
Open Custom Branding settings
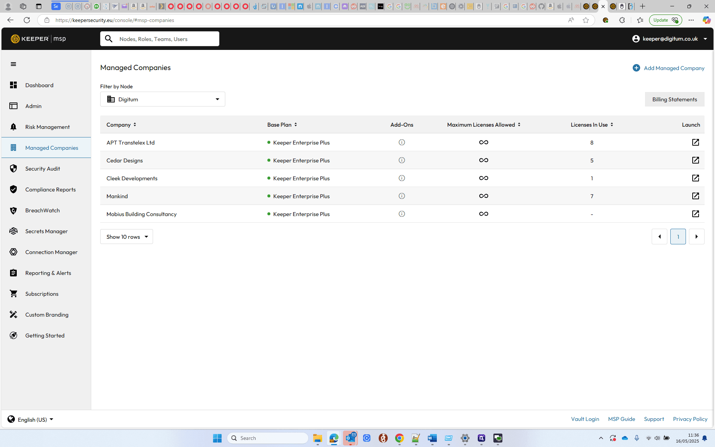[x=46, y=315]
